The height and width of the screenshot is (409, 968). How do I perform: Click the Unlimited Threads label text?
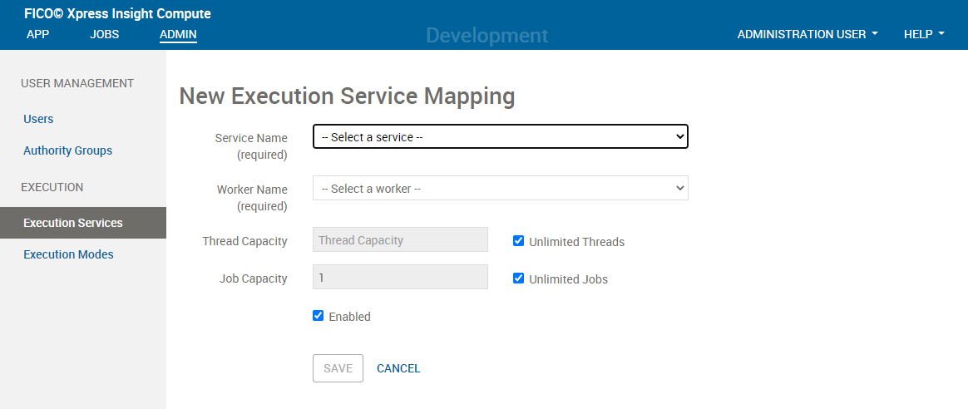point(576,242)
